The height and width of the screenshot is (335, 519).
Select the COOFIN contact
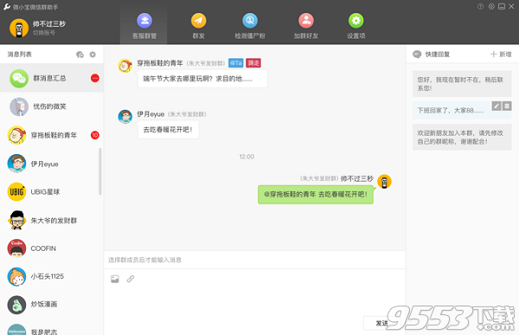(52, 248)
